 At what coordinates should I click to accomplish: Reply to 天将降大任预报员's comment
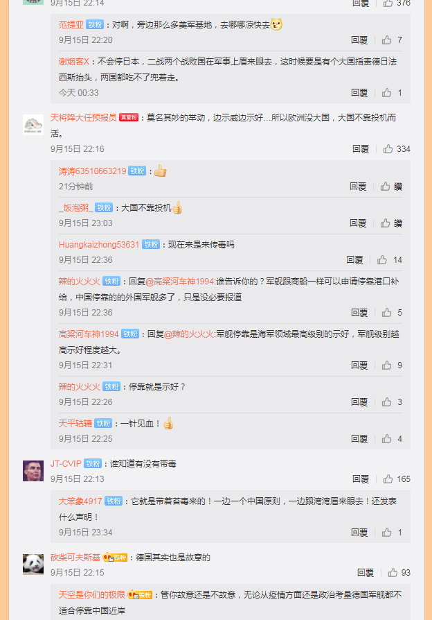pos(361,148)
